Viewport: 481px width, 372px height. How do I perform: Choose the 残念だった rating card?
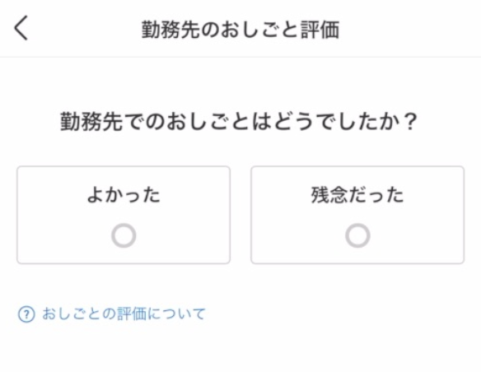(x=357, y=215)
